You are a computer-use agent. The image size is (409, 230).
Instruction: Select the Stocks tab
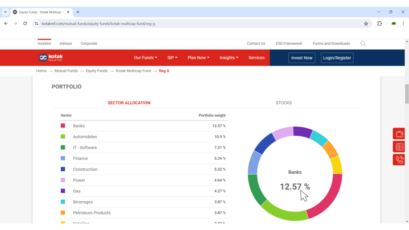284,103
